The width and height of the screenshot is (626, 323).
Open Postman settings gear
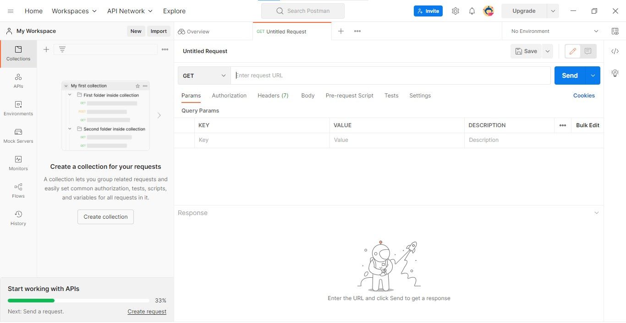pyautogui.click(x=456, y=11)
